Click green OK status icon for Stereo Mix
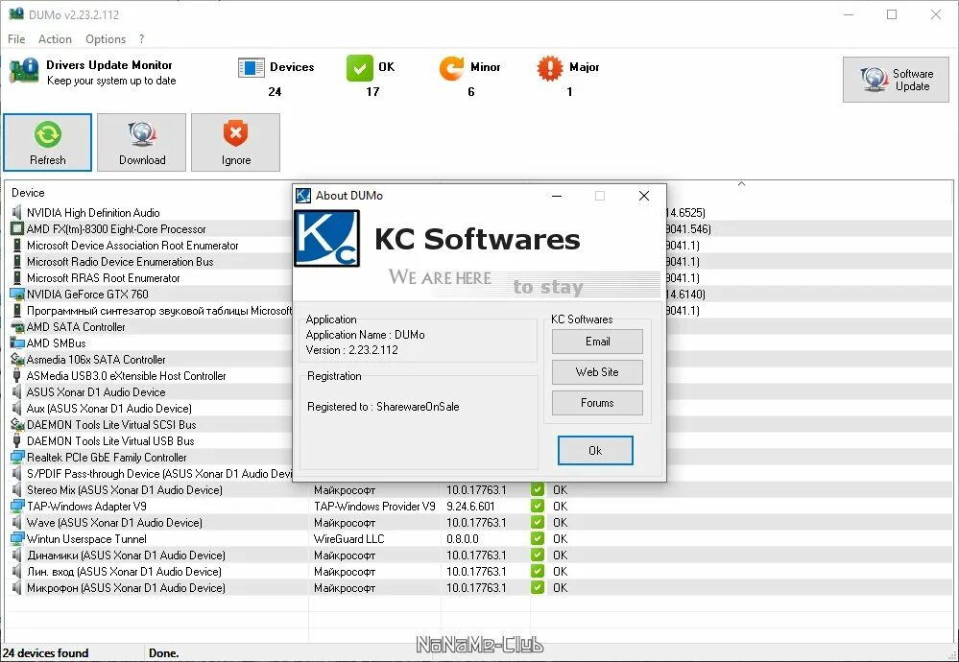The height and width of the screenshot is (662, 959). [538, 490]
